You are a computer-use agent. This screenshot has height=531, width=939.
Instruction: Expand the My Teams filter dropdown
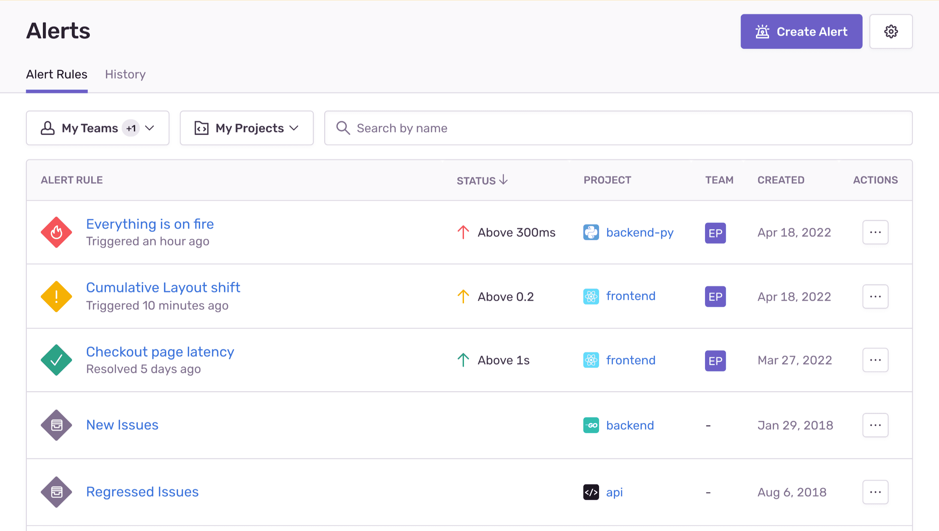click(98, 128)
